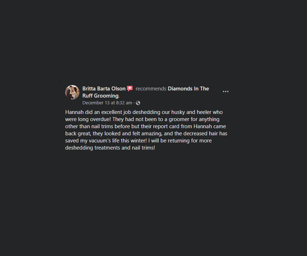Click the globe public audience icon
Viewport: 307px width, 256px height.
coord(138,103)
